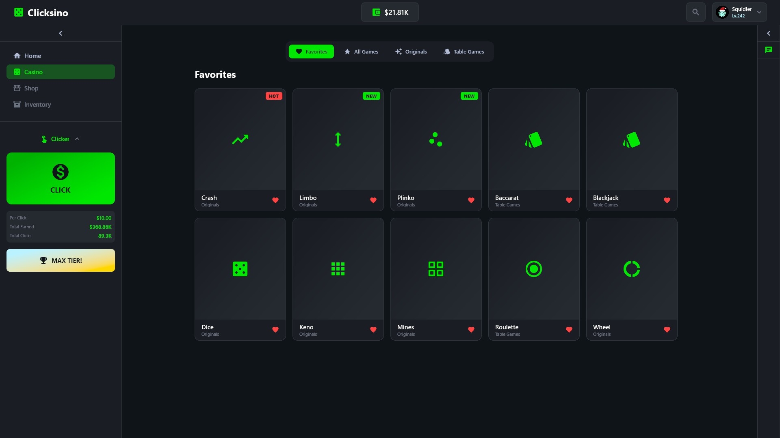Click the MAX TIER! gradient banner
This screenshot has height=438, width=780.
point(61,260)
